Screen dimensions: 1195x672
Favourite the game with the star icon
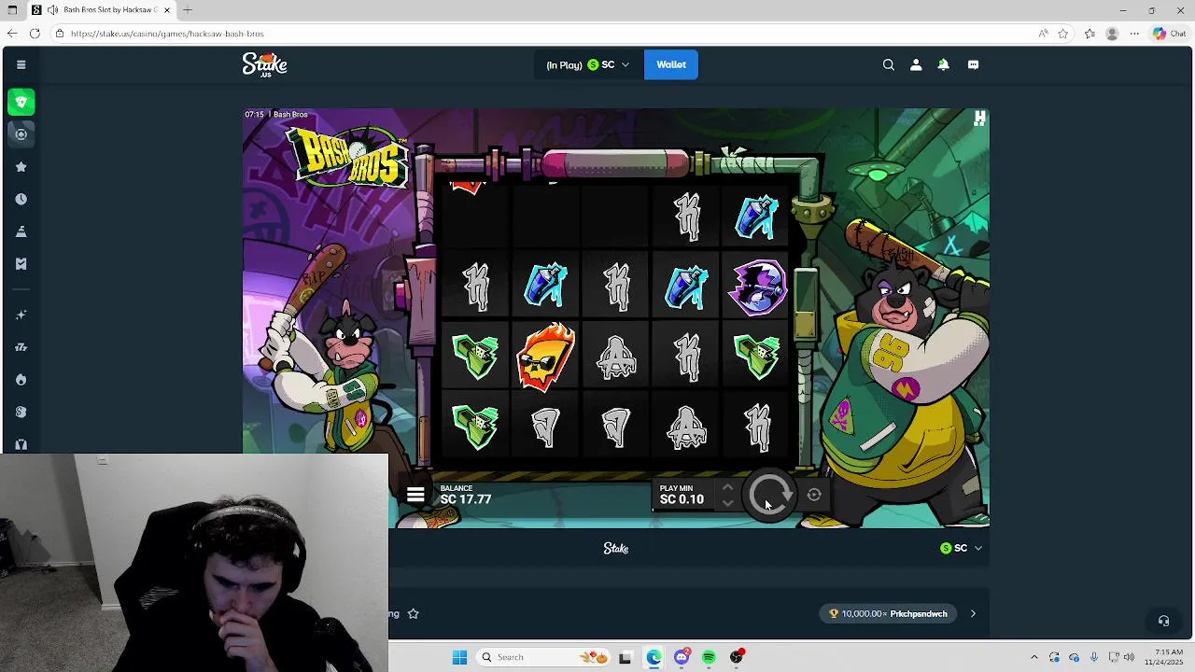point(413,613)
